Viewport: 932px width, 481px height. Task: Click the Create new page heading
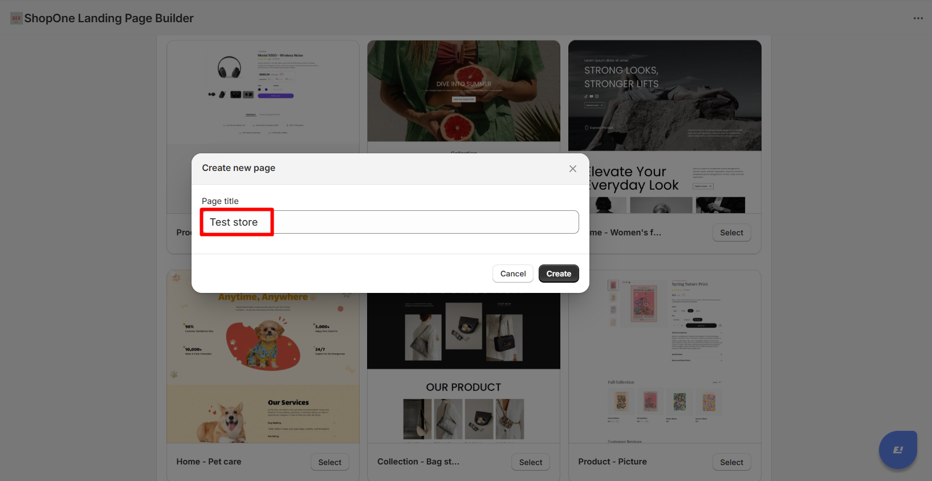[238, 168]
